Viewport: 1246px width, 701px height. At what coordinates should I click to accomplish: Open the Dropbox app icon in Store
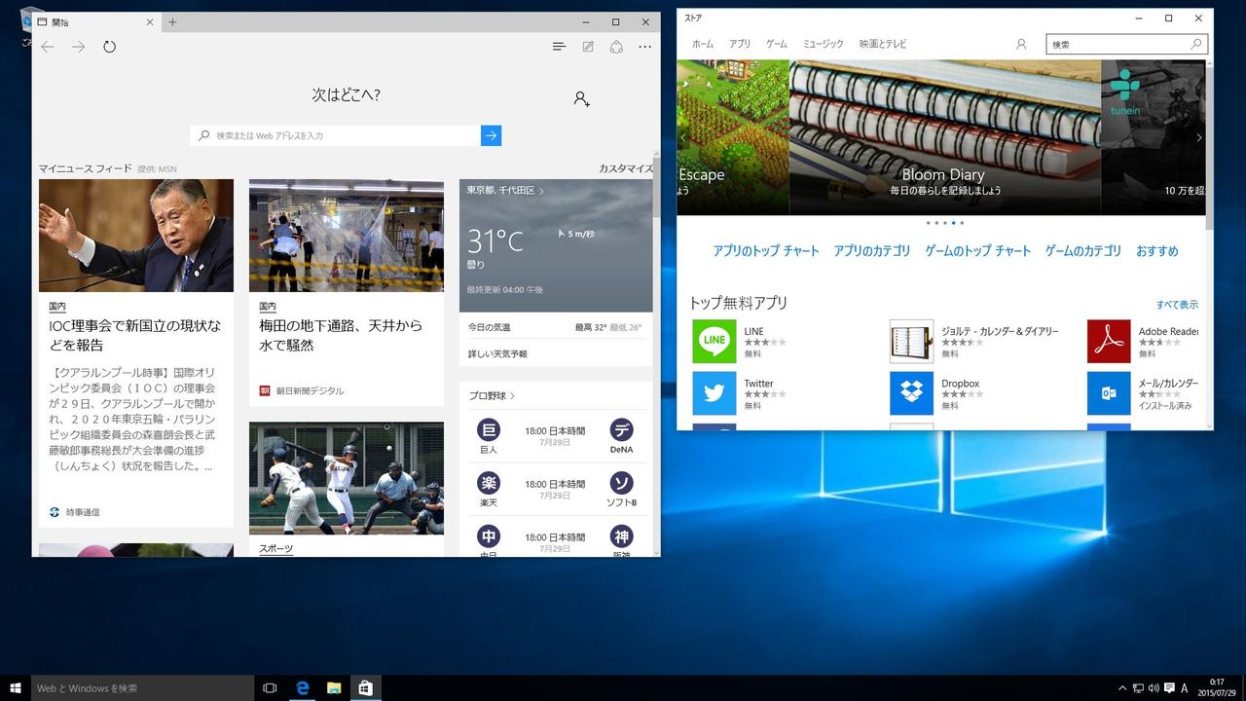click(911, 393)
